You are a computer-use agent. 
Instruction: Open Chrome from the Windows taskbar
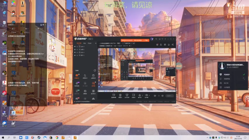57,138
